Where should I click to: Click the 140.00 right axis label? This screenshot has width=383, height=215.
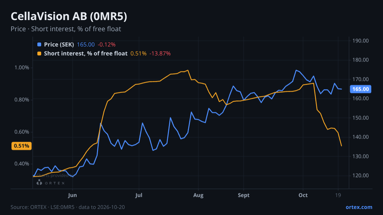pos(361,137)
